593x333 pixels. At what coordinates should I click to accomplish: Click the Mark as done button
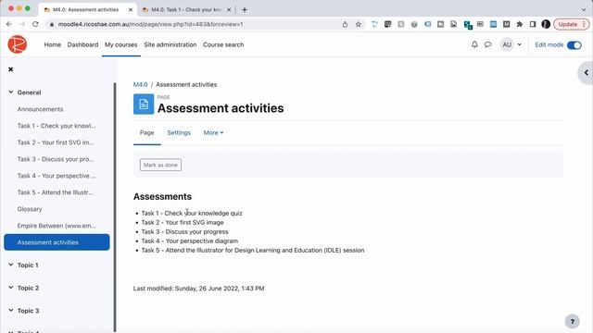click(160, 165)
